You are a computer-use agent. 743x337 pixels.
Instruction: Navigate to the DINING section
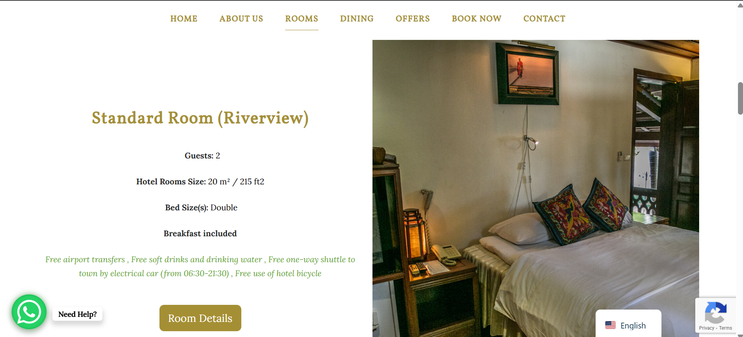coord(357,19)
